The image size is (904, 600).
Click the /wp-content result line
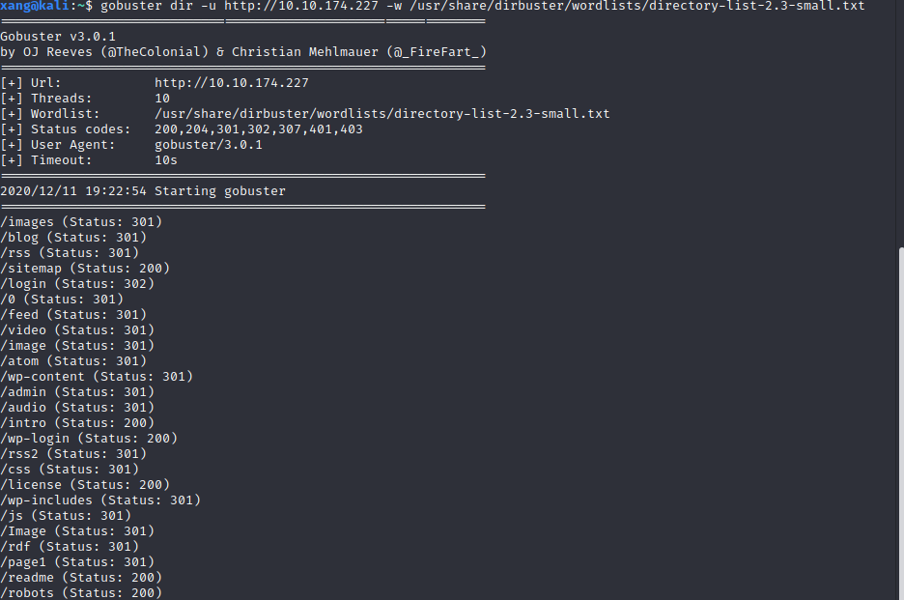point(97,377)
